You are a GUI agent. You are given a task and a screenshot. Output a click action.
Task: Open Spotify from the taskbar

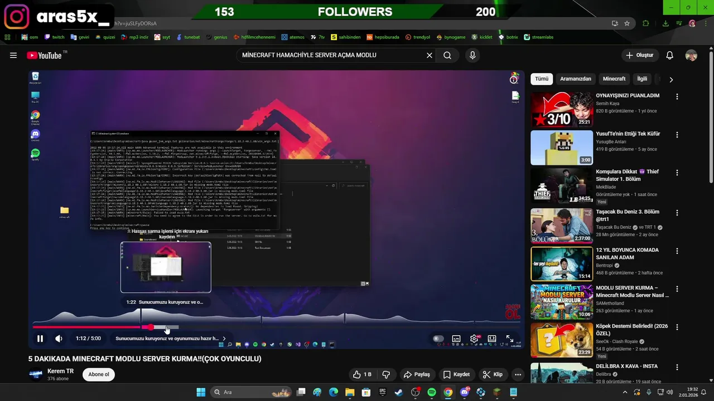coord(432,392)
